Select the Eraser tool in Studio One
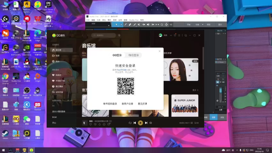This screenshot has width=272, height=153. 130,24
